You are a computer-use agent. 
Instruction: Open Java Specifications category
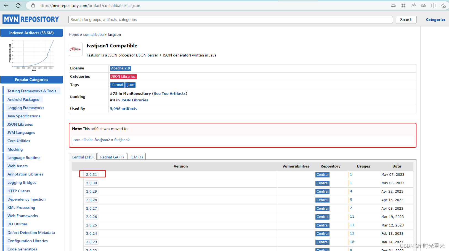tap(24, 116)
